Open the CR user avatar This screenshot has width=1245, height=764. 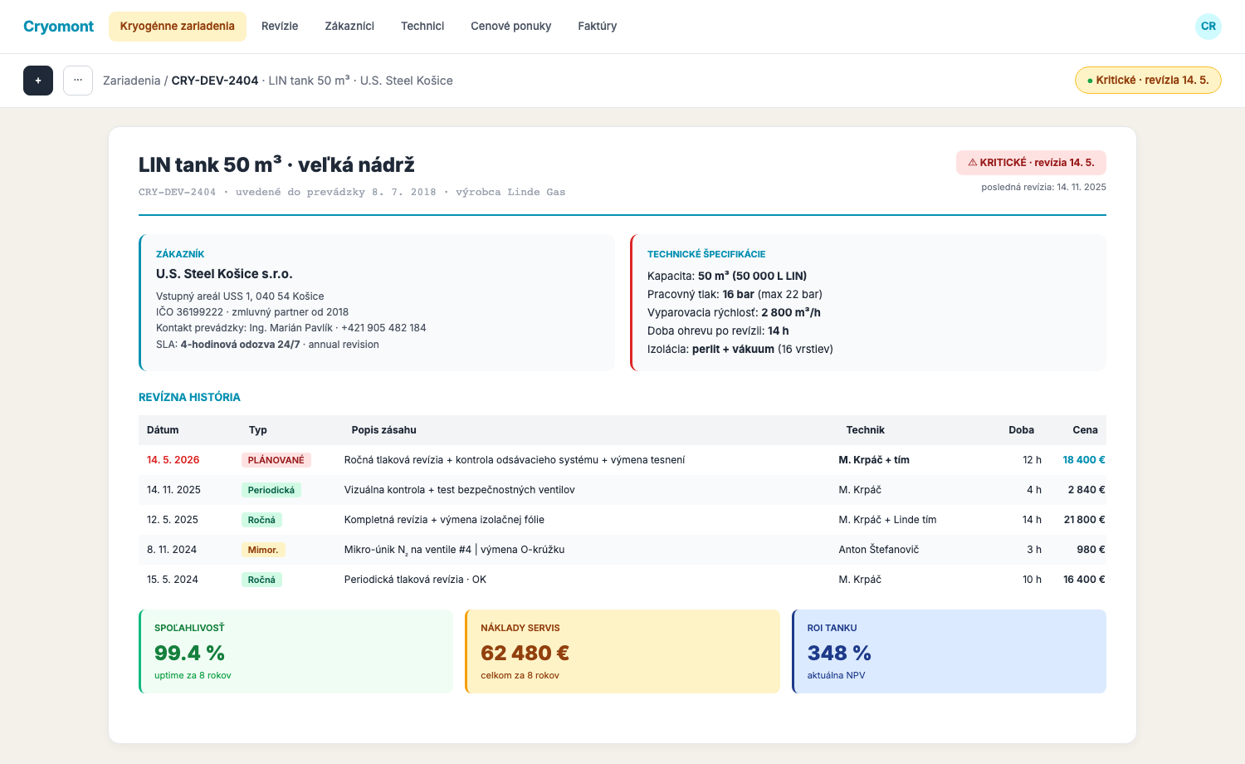point(1208,27)
